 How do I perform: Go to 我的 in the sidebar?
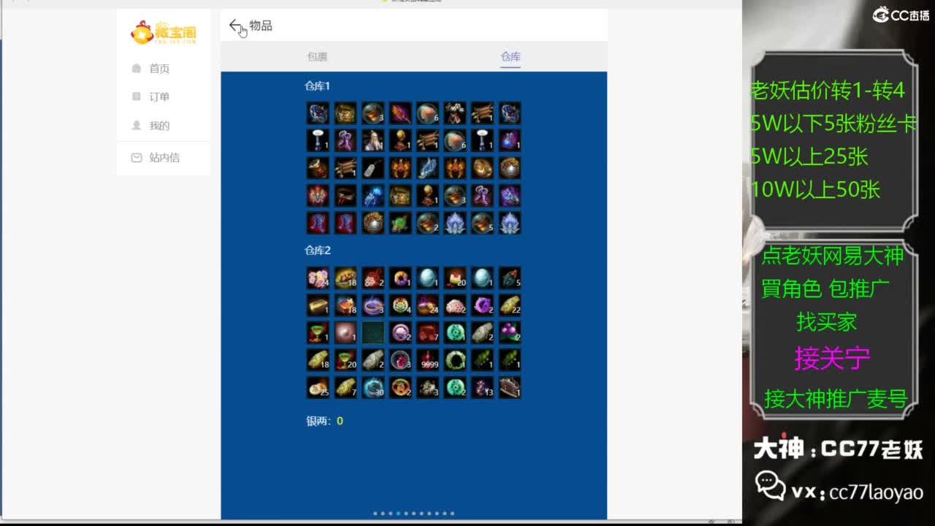[159, 126]
